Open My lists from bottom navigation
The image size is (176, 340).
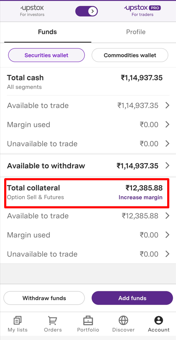click(18, 320)
